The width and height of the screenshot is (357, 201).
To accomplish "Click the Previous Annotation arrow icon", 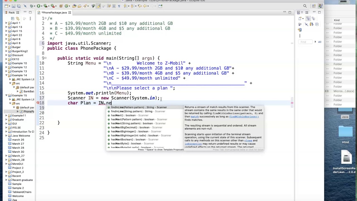I will pyautogui.click(x=132, y=6).
